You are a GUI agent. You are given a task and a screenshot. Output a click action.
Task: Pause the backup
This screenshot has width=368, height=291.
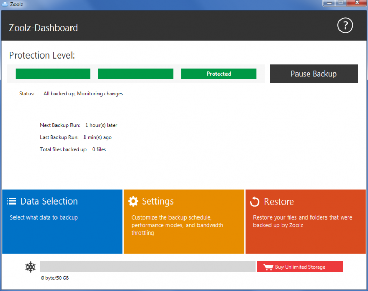314,74
